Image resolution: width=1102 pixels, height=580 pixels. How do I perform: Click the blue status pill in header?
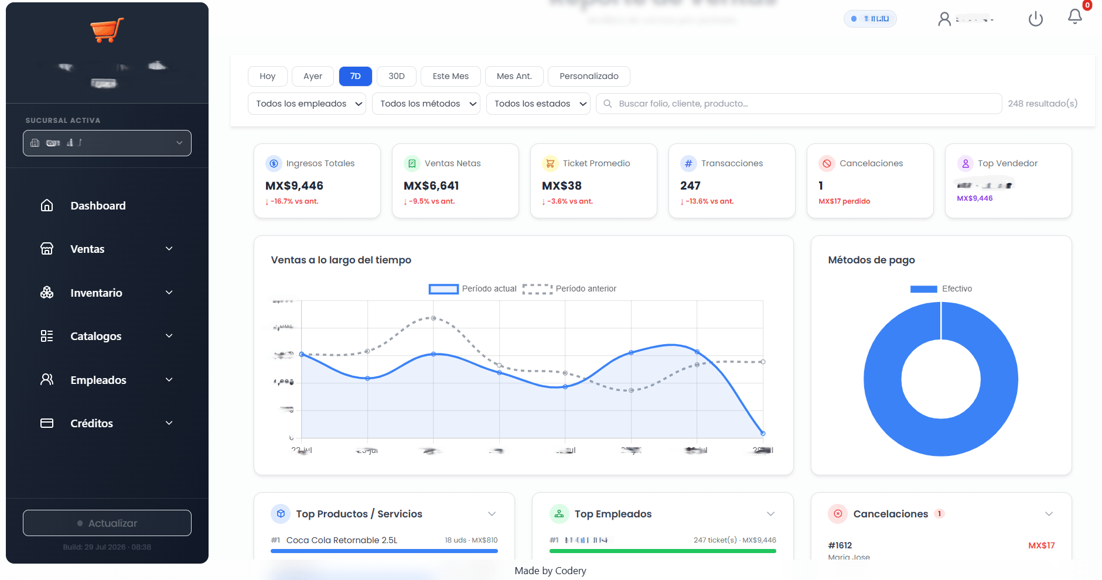(870, 19)
